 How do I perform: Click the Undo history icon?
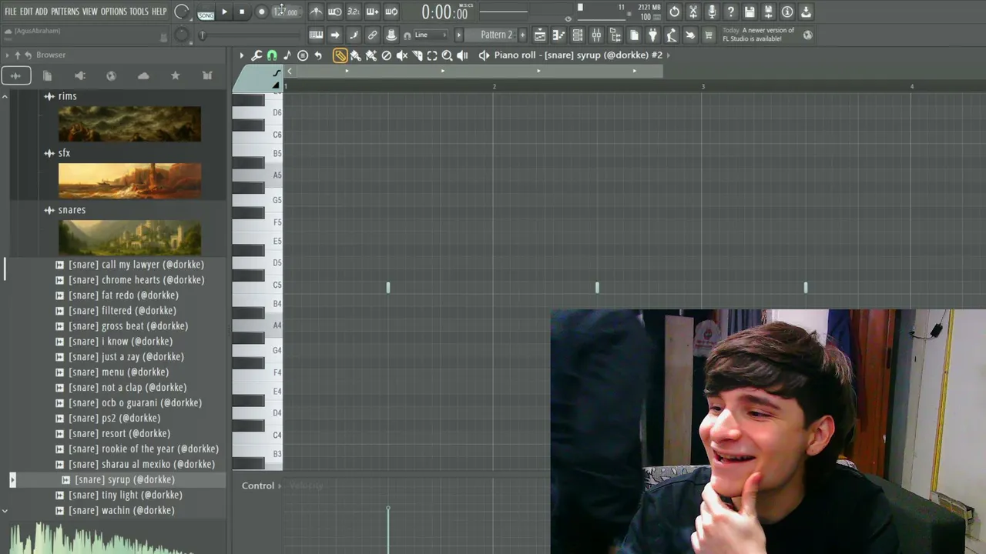coord(675,12)
